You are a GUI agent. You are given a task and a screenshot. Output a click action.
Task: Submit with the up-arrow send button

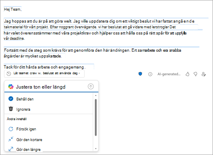pos(91,87)
